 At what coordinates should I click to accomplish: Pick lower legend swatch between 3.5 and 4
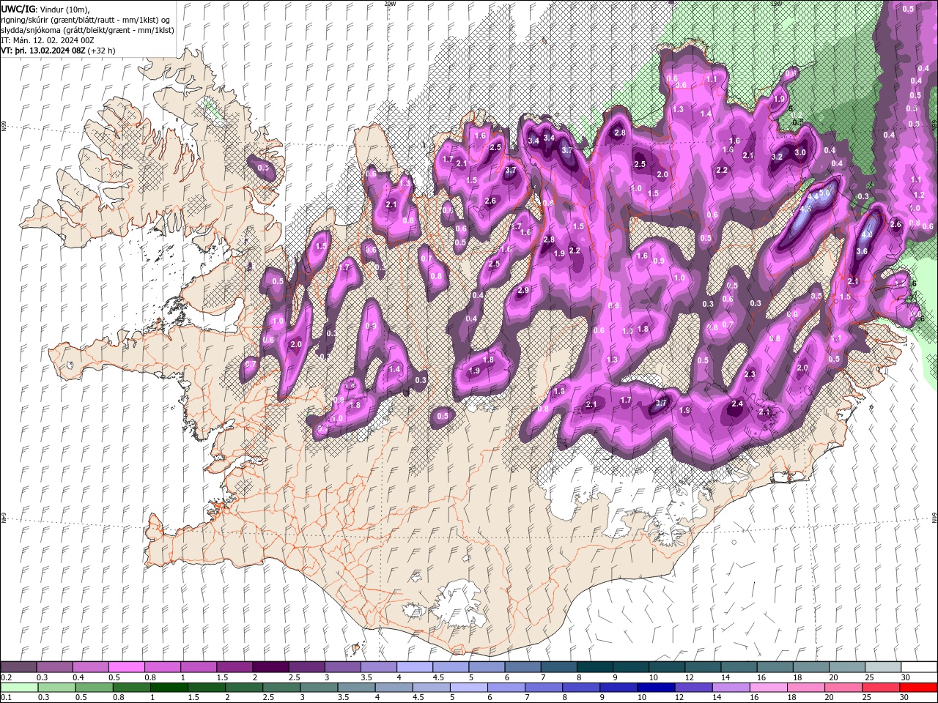357,688
